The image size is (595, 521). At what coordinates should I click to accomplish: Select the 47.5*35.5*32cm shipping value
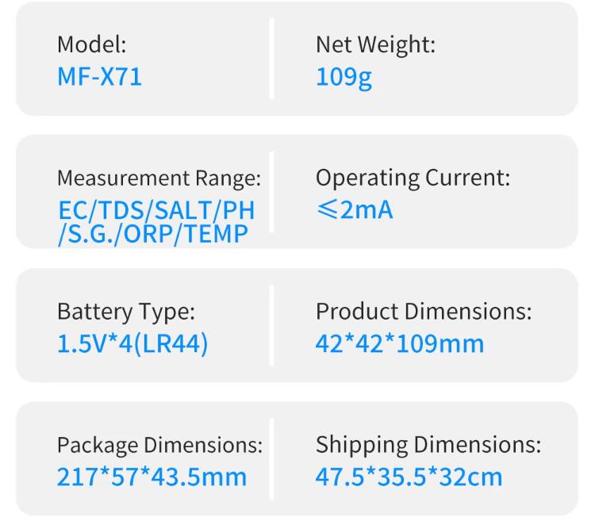pyautogui.click(x=409, y=477)
